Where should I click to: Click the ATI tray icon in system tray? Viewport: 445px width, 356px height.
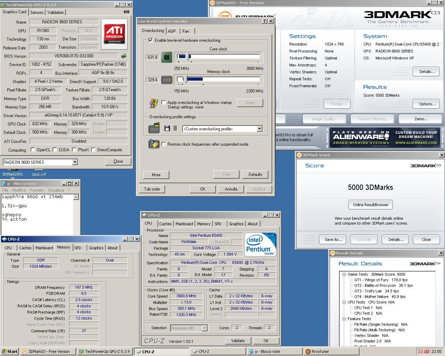point(427,351)
